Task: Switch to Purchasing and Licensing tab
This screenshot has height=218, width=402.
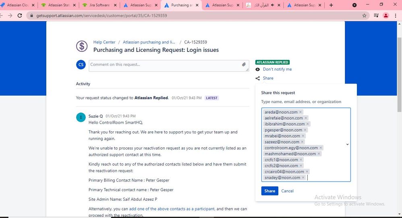Action: 181,5
